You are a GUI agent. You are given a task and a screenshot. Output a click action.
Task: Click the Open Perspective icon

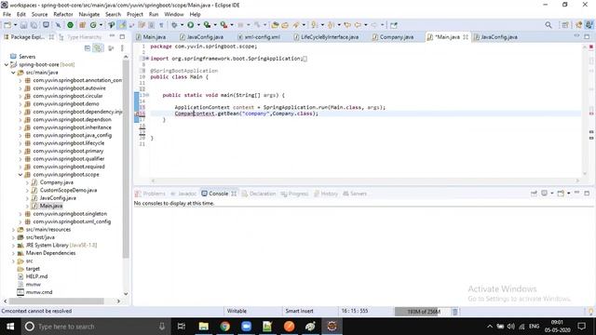[x=565, y=25]
